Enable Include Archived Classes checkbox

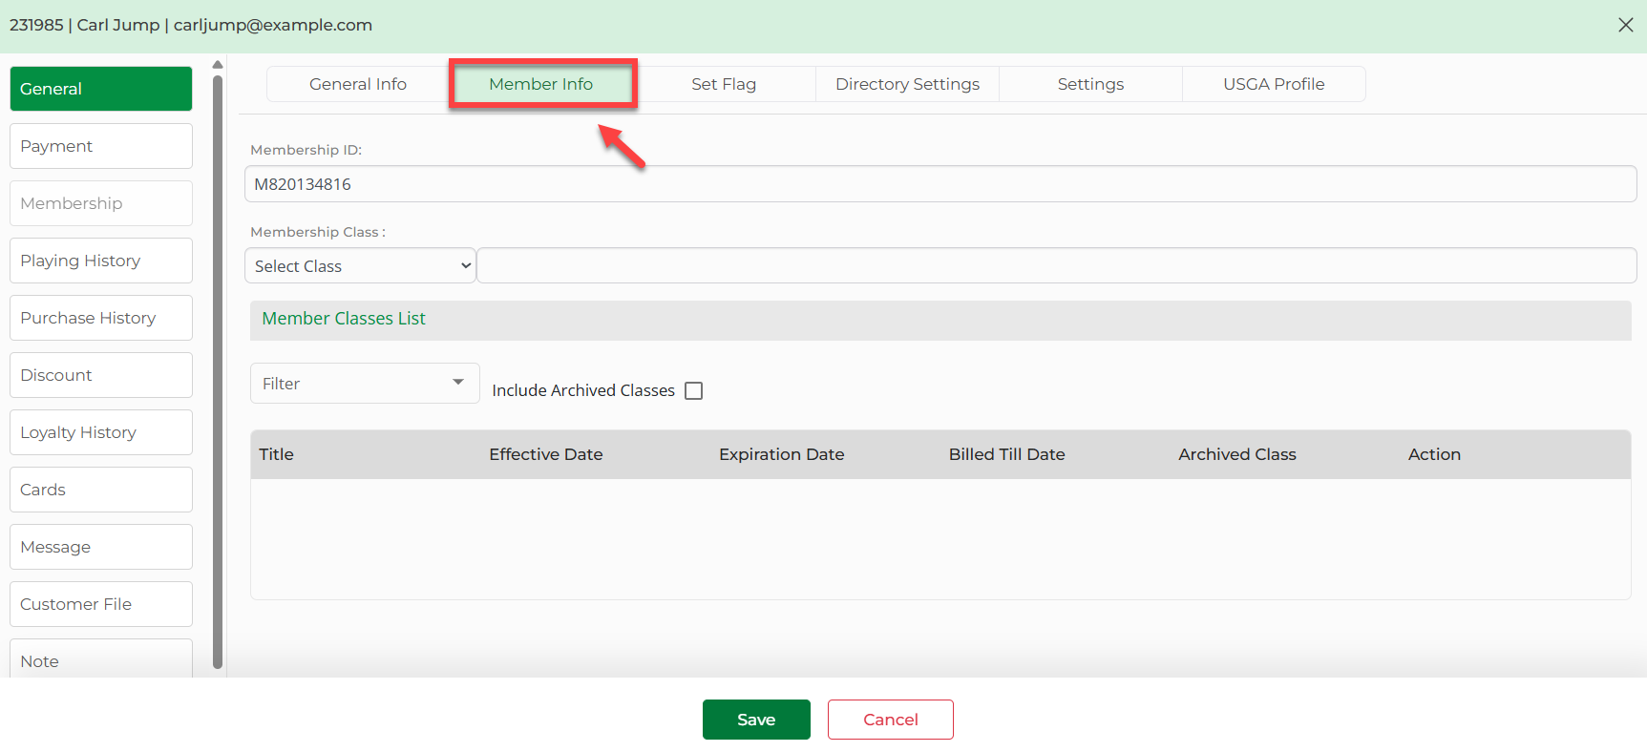[x=694, y=390]
